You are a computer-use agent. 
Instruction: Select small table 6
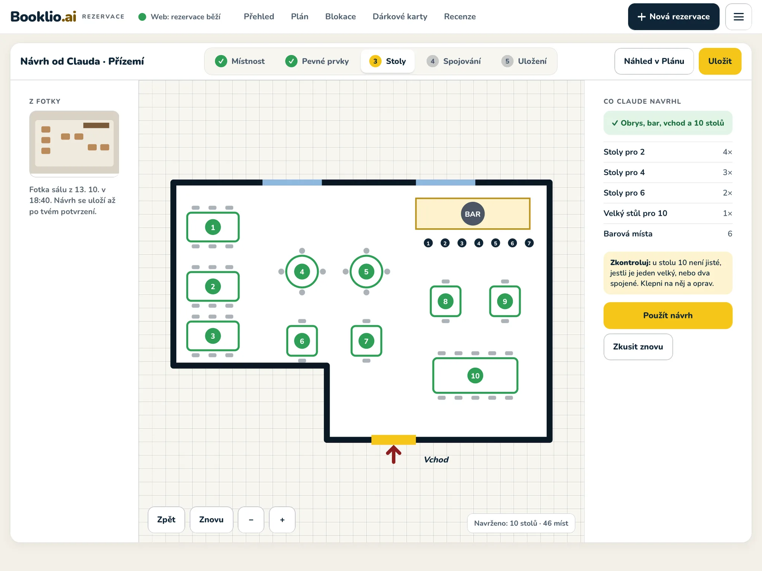point(302,341)
